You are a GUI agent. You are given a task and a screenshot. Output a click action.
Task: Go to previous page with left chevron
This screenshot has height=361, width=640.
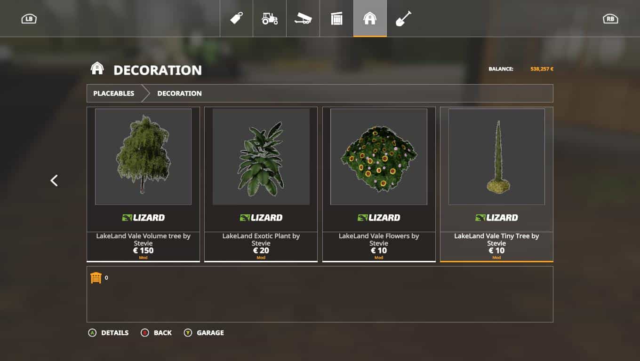[x=54, y=180]
